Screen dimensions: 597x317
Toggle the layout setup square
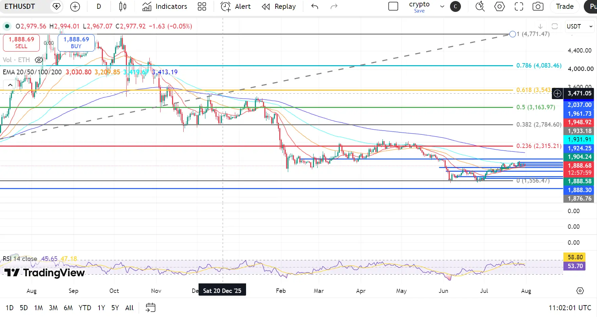pos(393,6)
